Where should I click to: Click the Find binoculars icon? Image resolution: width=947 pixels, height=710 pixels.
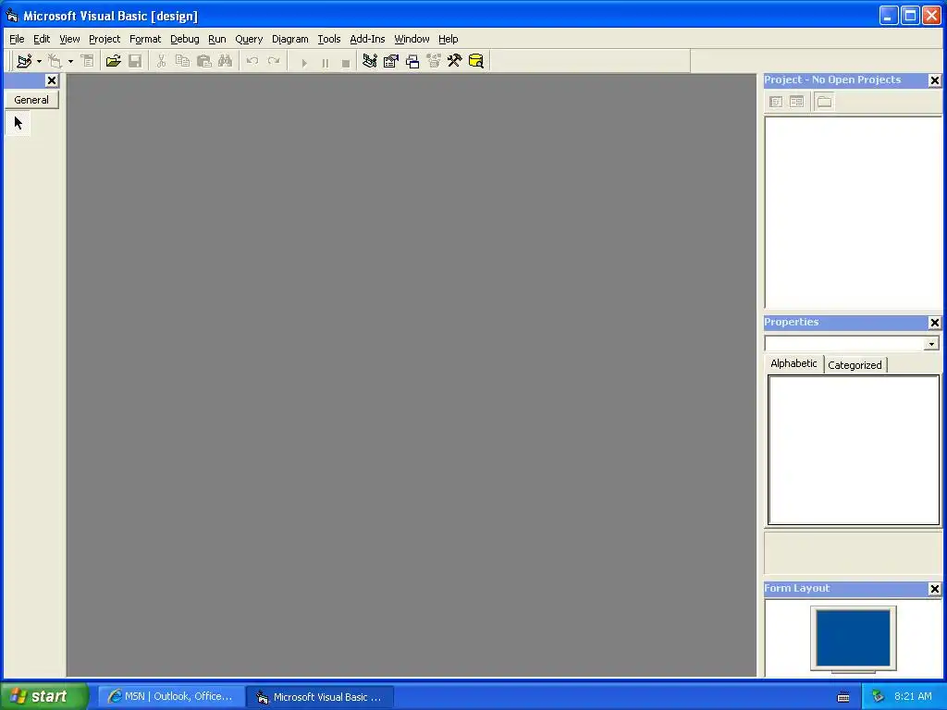click(x=226, y=61)
